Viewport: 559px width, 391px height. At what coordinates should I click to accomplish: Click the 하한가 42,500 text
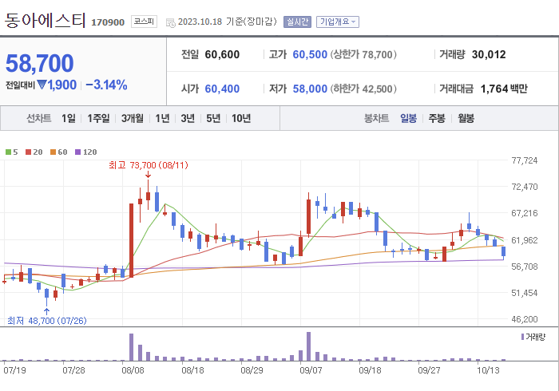click(x=363, y=89)
